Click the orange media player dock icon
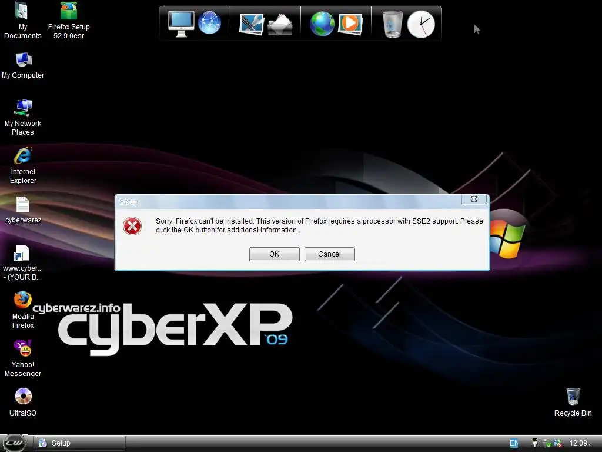The height and width of the screenshot is (452, 602). (350, 24)
